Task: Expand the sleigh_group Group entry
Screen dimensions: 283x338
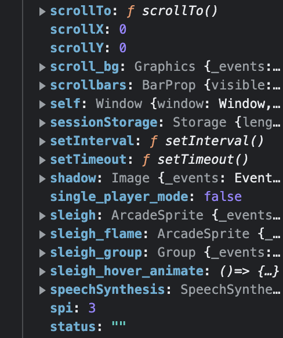Action: coord(42,253)
